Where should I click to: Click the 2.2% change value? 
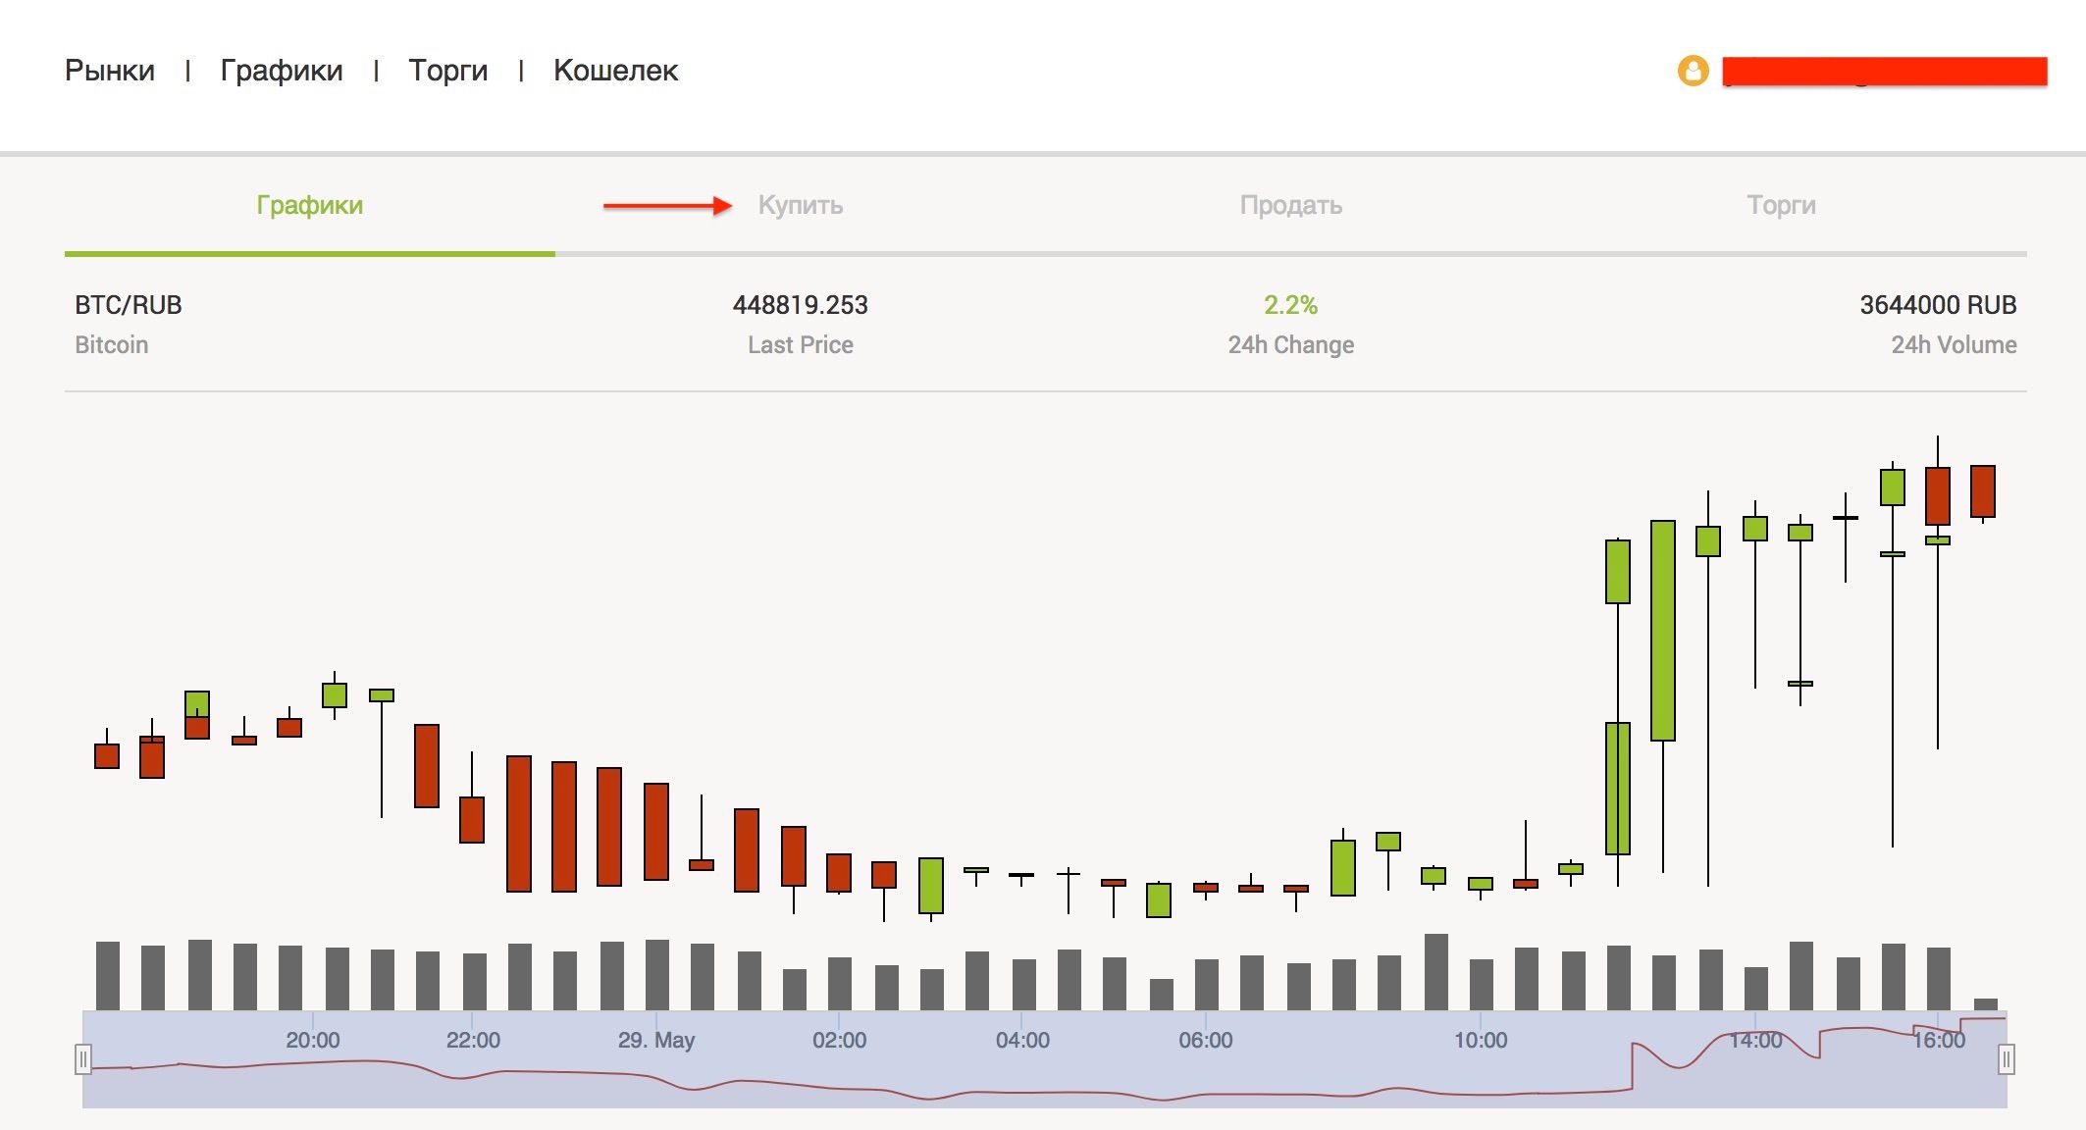pos(1290,305)
